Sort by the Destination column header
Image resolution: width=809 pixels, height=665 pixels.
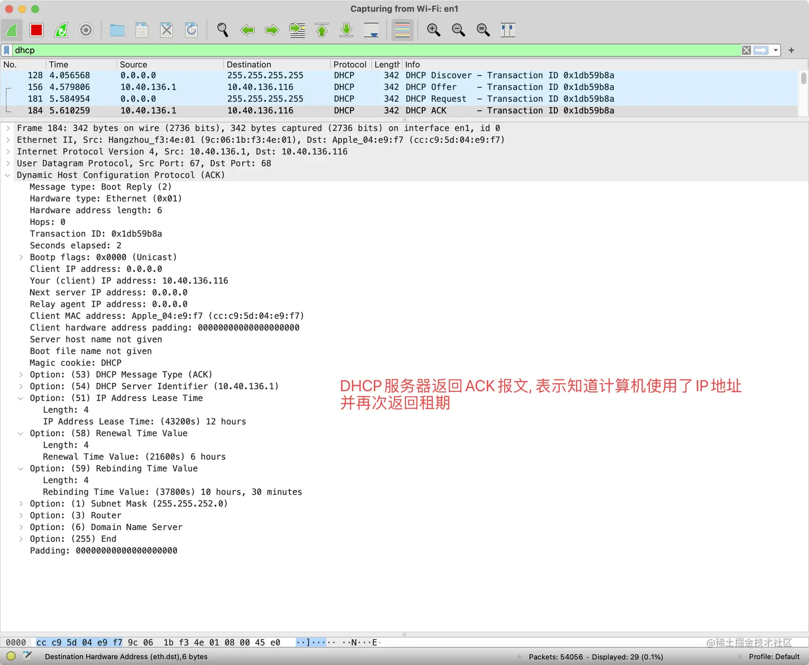click(277, 64)
